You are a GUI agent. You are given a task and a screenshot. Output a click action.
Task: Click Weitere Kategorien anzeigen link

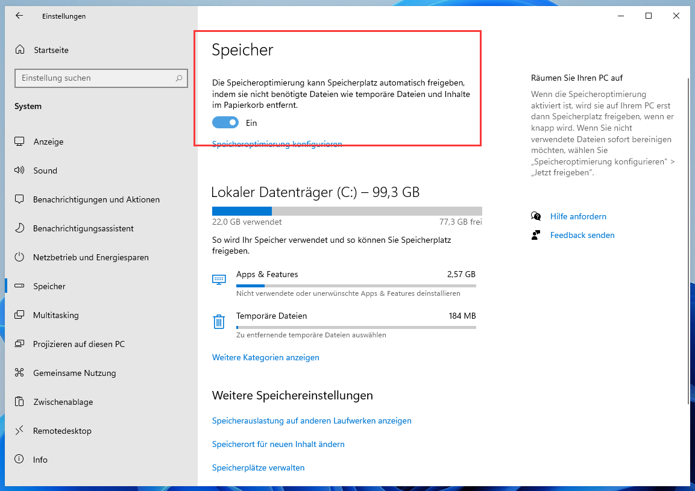point(265,357)
